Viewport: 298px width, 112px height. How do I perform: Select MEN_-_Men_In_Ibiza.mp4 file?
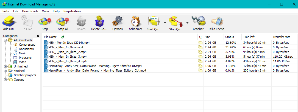click(x=66, y=47)
